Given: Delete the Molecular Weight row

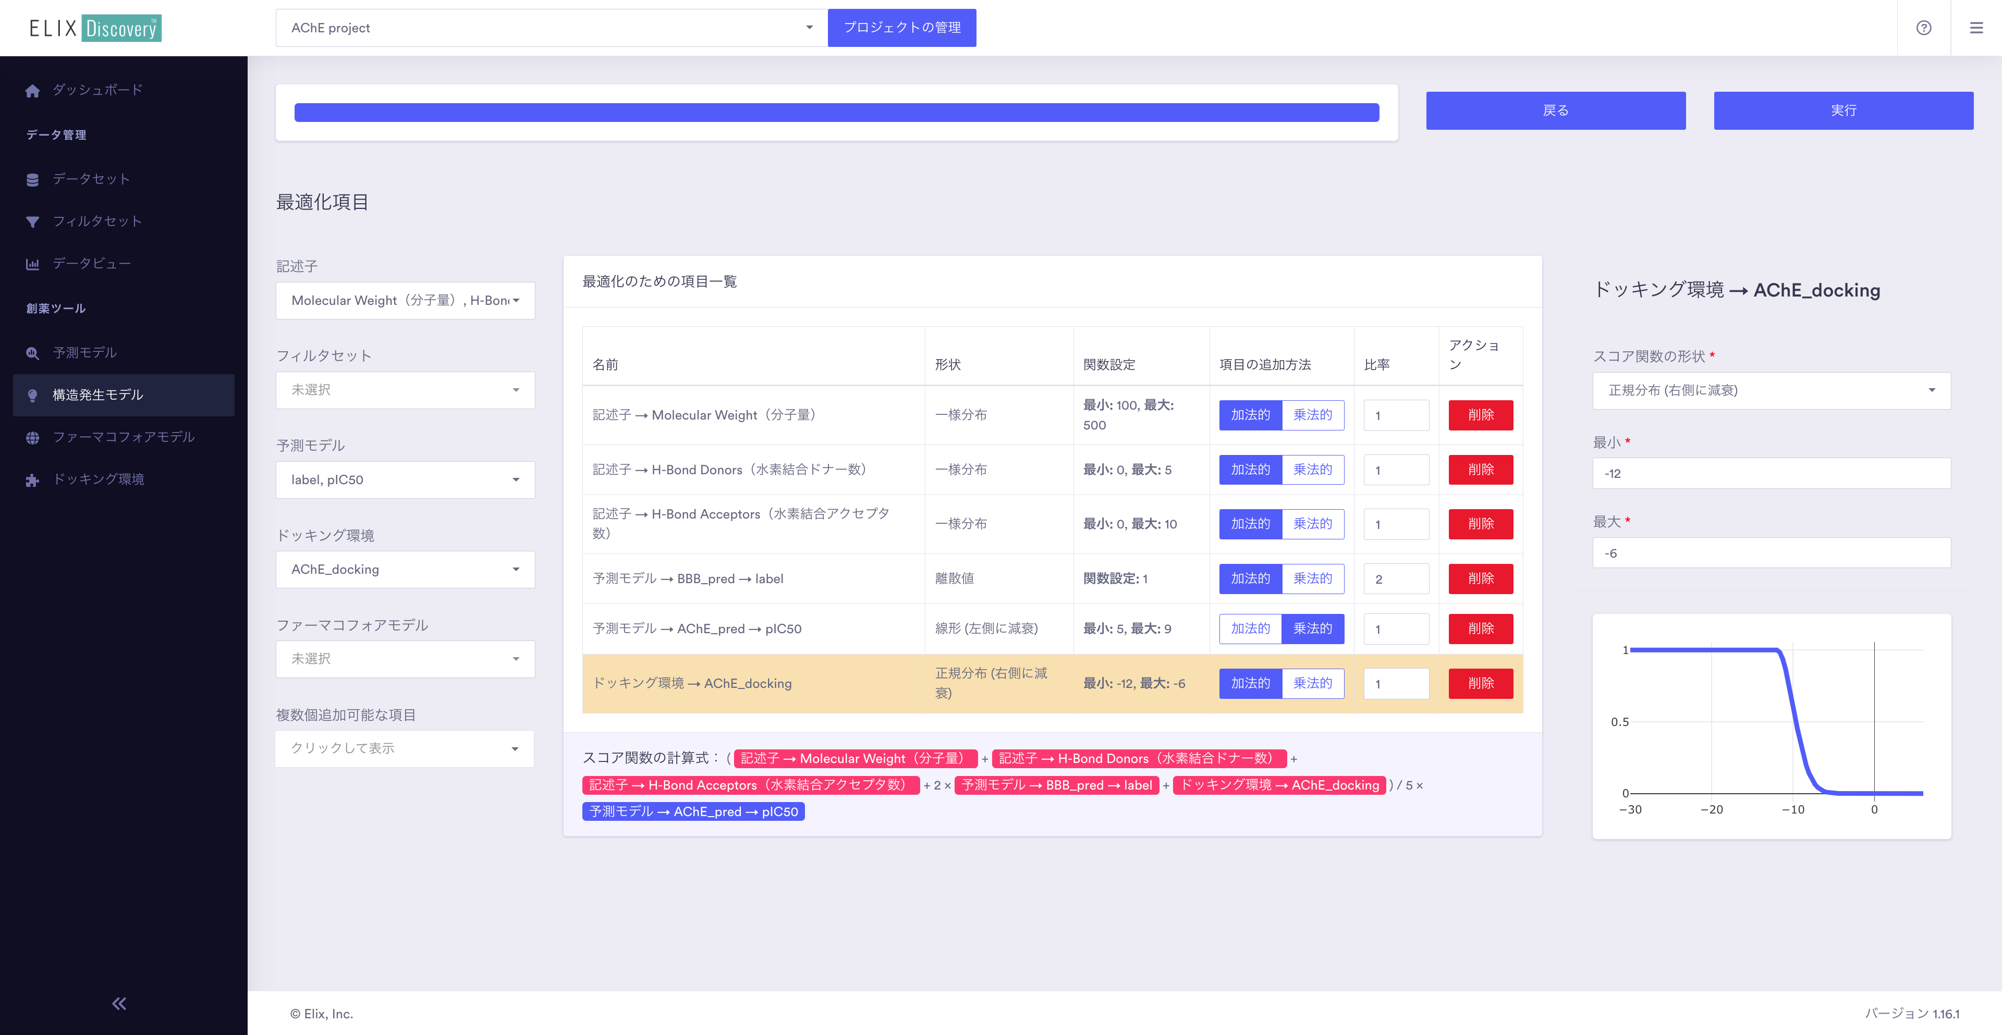Looking at the screenshot, I should [x=1481, y=415].
